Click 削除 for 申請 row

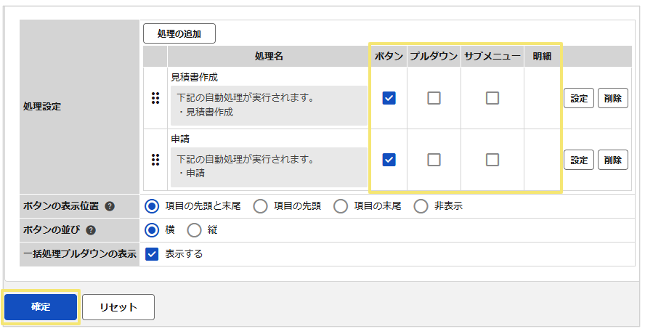click(x=613, y=160)
